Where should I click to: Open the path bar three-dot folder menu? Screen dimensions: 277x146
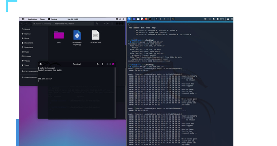(92, 24)
